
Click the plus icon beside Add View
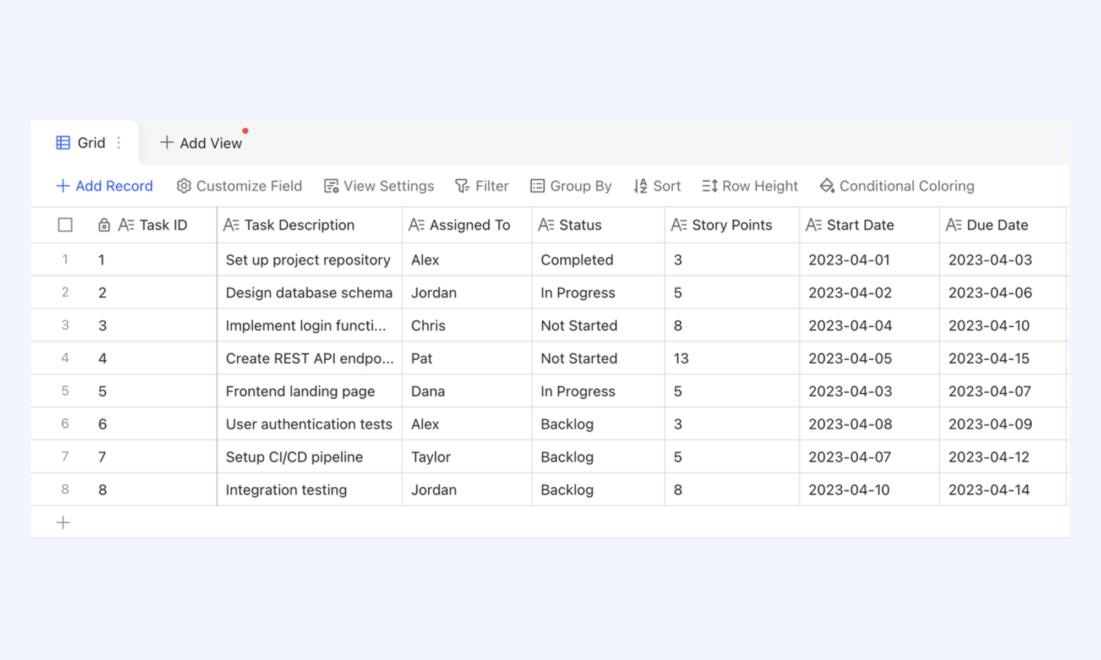[x=167, y=143]
